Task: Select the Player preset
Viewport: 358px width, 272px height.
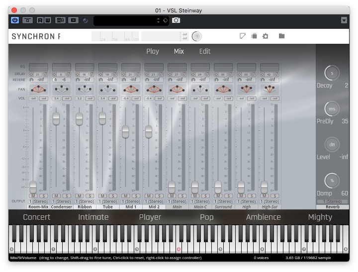Action: [x=150, y=217]
